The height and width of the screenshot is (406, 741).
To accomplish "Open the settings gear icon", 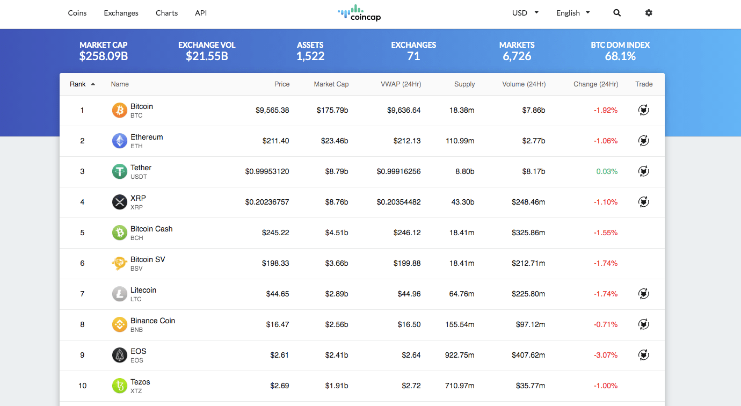I will (x=649, y=12).
